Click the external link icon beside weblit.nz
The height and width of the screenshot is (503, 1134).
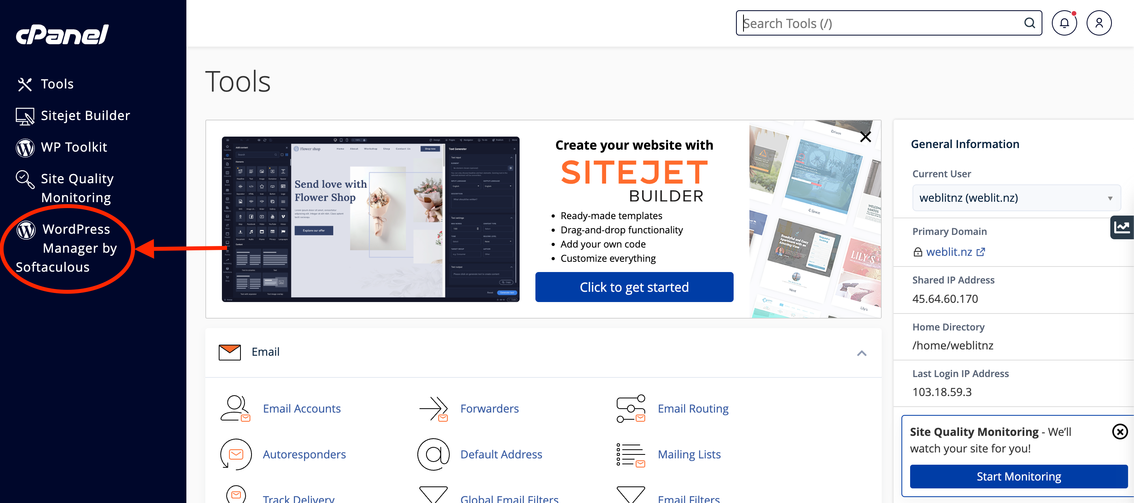(980, 252)
